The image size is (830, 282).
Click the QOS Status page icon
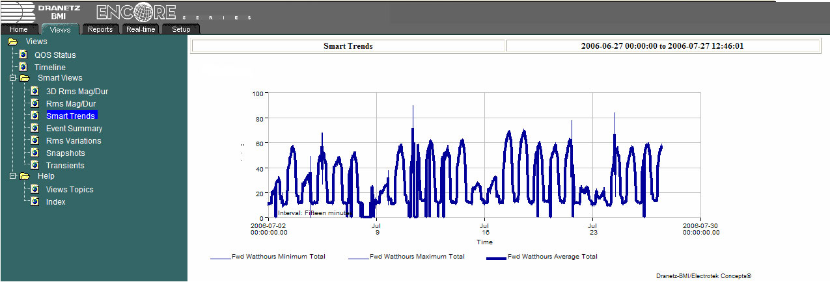pyautogui.click(x=23, y=55)
